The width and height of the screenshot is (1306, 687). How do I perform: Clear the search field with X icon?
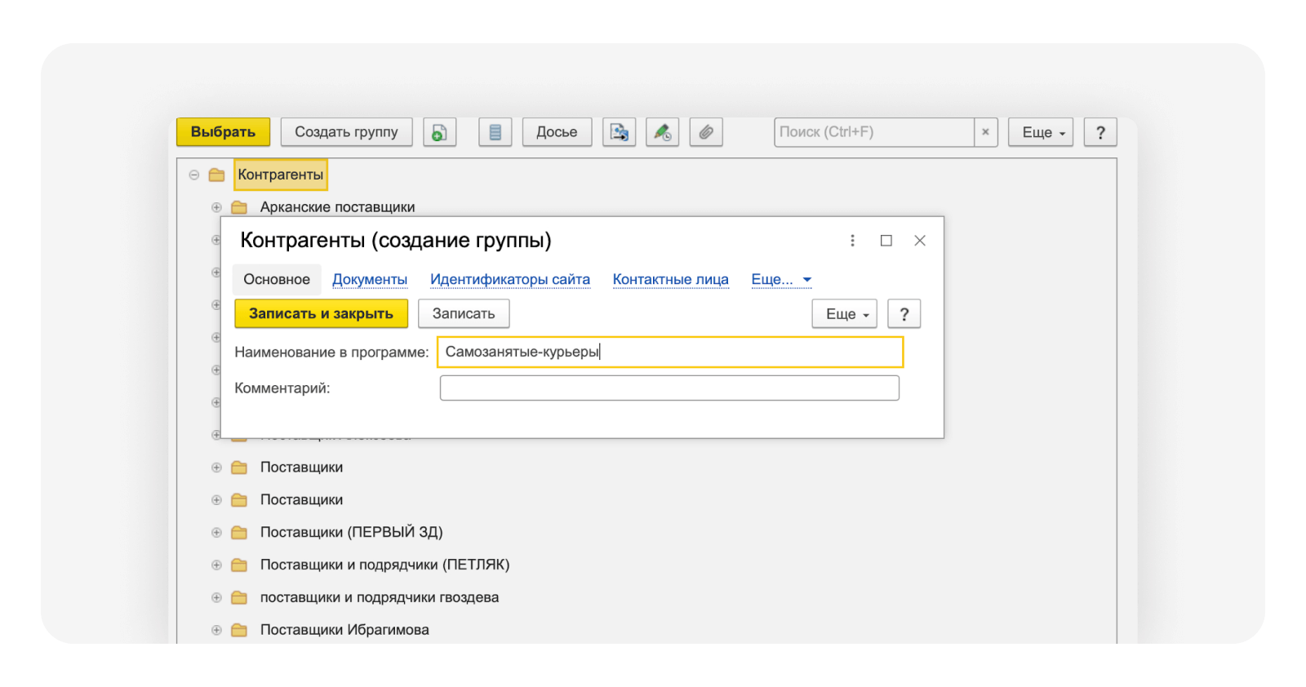tap(985, 132)
